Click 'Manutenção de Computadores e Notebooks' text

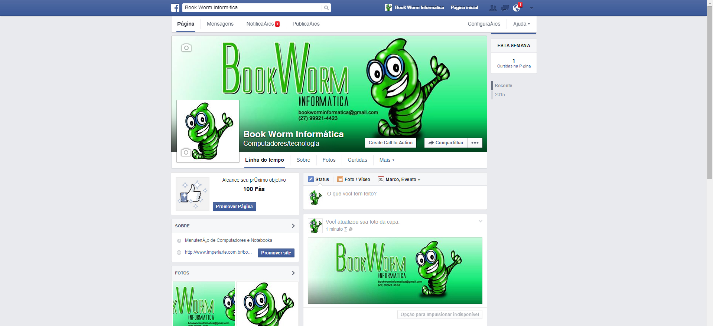[228, 240]
